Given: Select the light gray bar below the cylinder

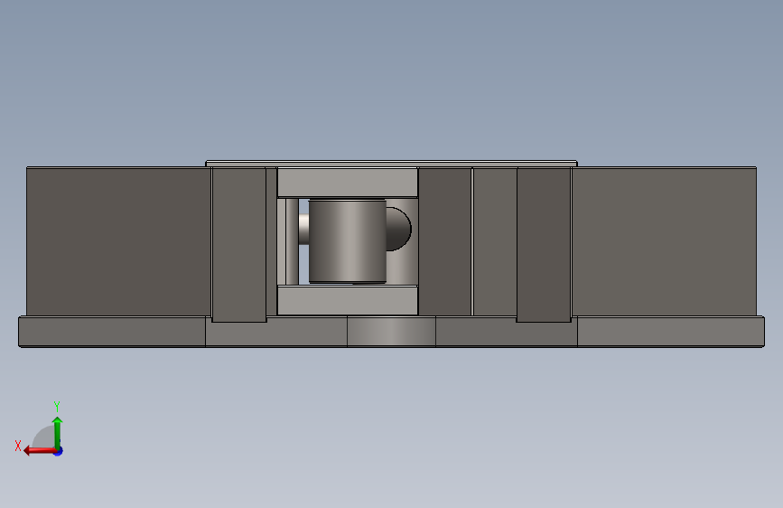Looking at the screenshot, I should (x=348, y=300).
